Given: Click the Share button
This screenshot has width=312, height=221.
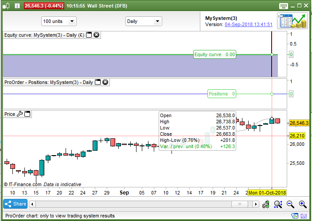Looking at the screenshot, I should pos(16,204).
